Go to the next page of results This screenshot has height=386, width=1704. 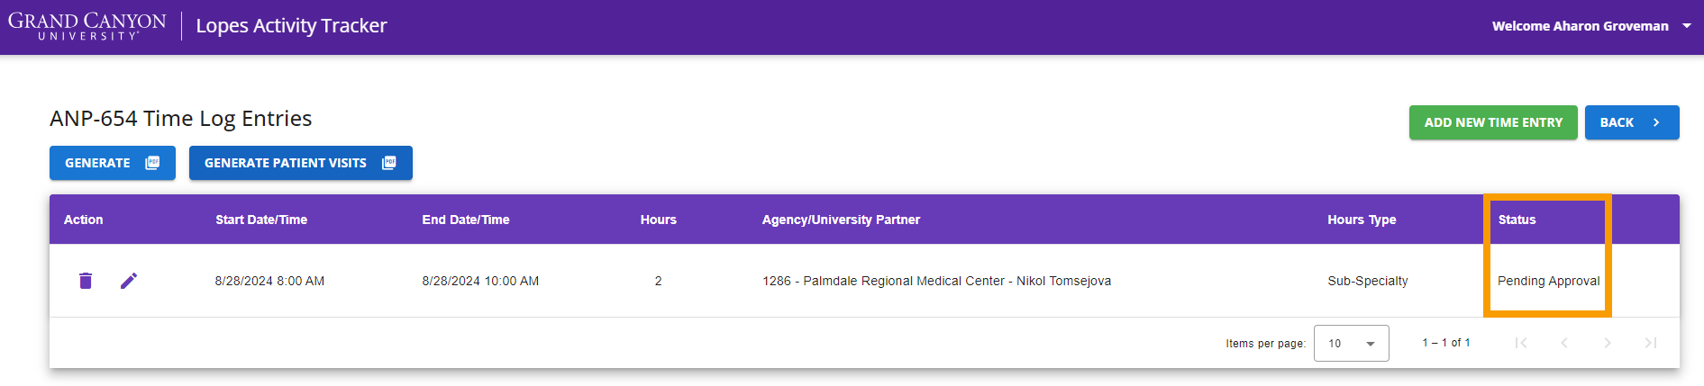pos(1608,343)
